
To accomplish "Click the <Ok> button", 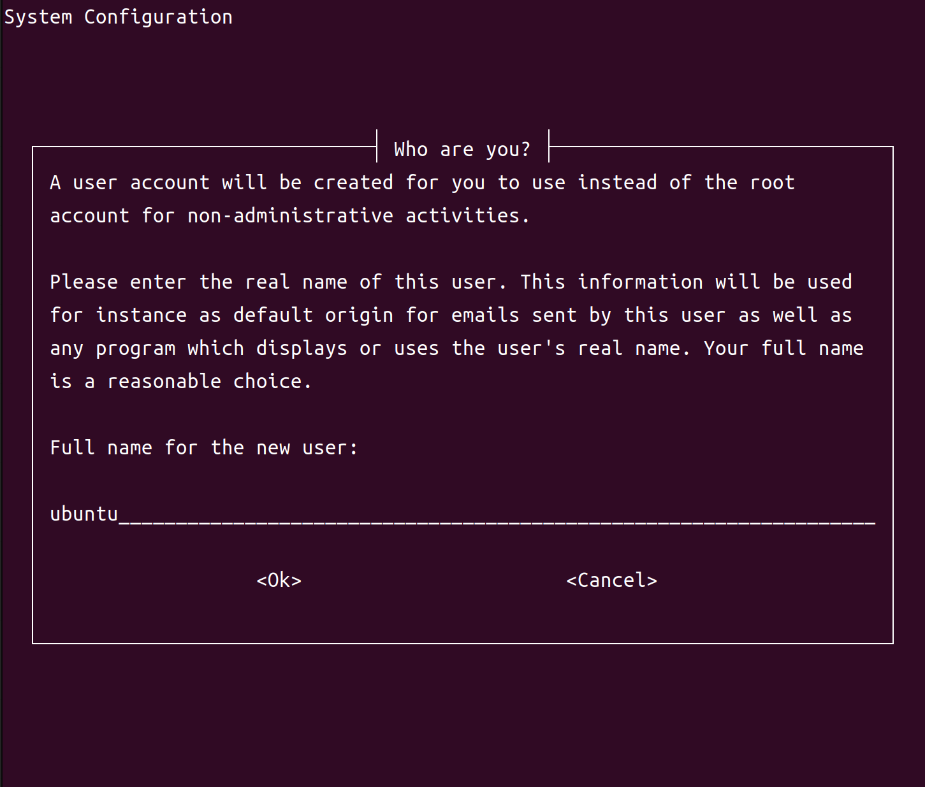I will (278, 580).
